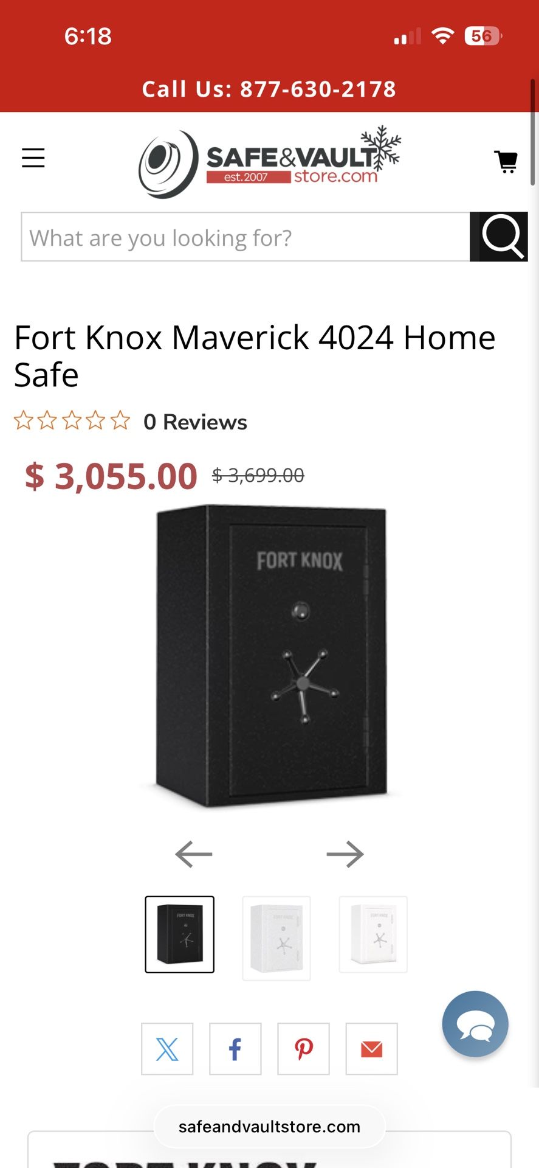Select the black safe thumbnail
Image resolution: width=539 pixels, height=1168 pixels.
click(x=179, y=934)
